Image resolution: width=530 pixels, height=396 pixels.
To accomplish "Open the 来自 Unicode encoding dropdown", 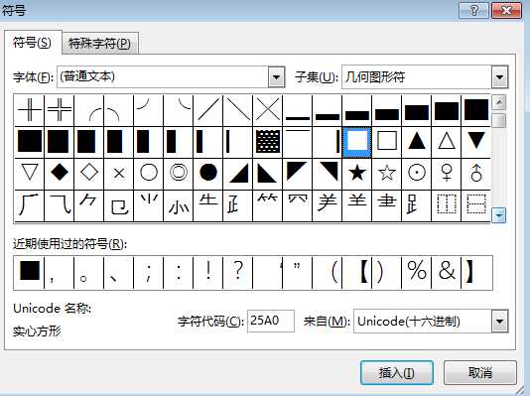I will 499,322.
